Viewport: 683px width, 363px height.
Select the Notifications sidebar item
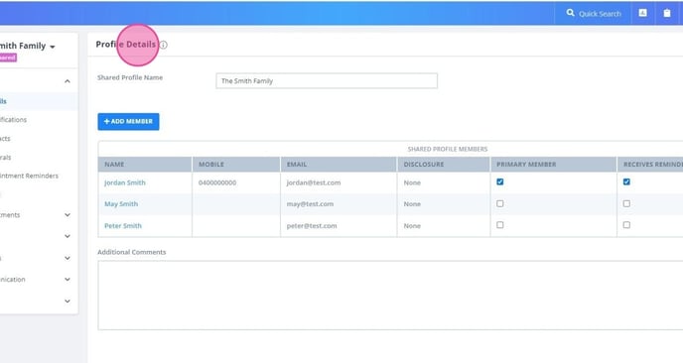[13, 120]
